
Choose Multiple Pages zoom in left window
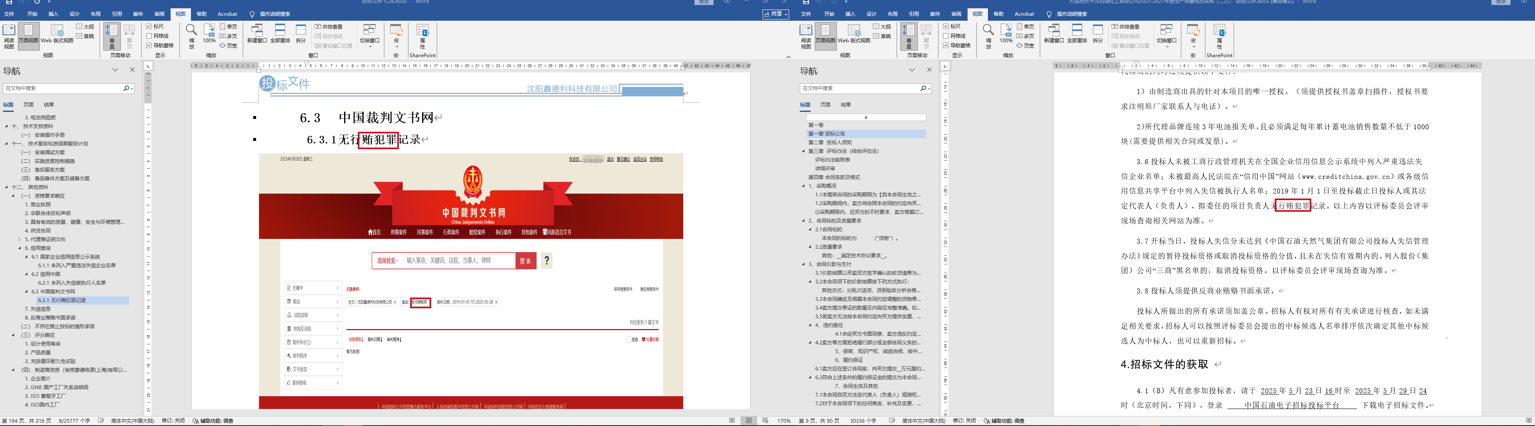point(229,36)
